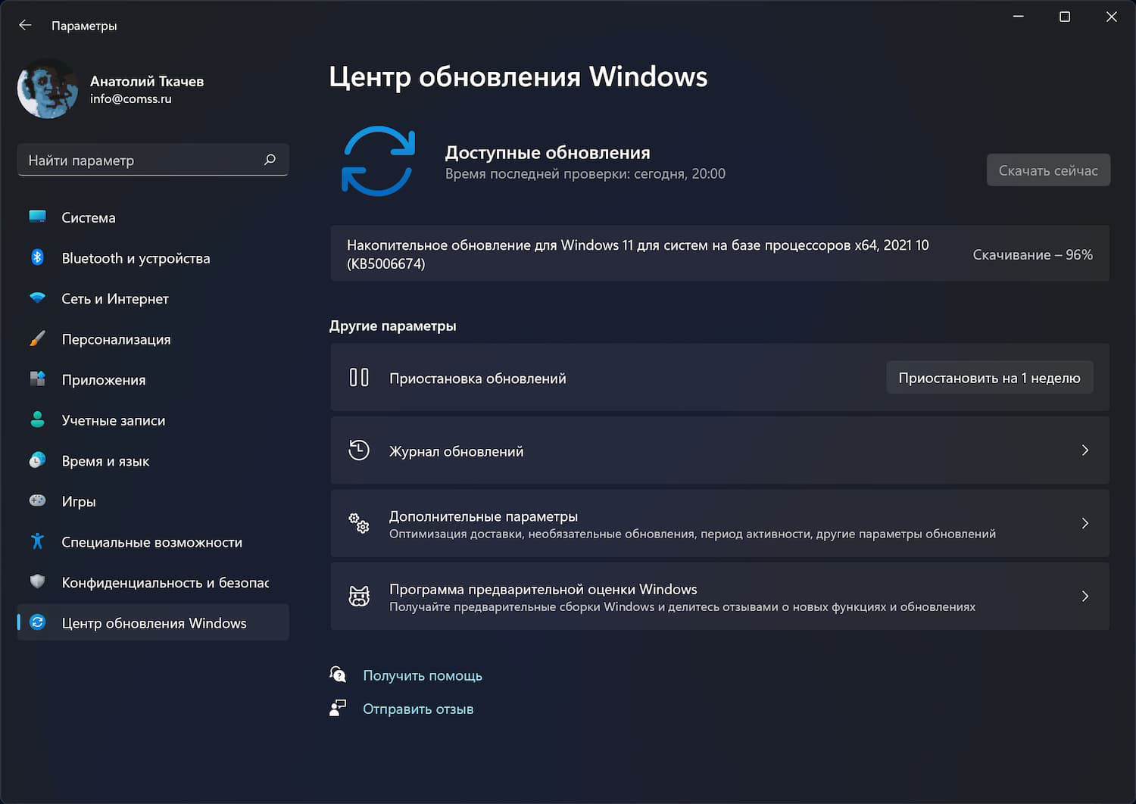Screen dimensions: 1136x804
Task: Click the Центр обновления Windows sync icon
Action: (37, 622)
